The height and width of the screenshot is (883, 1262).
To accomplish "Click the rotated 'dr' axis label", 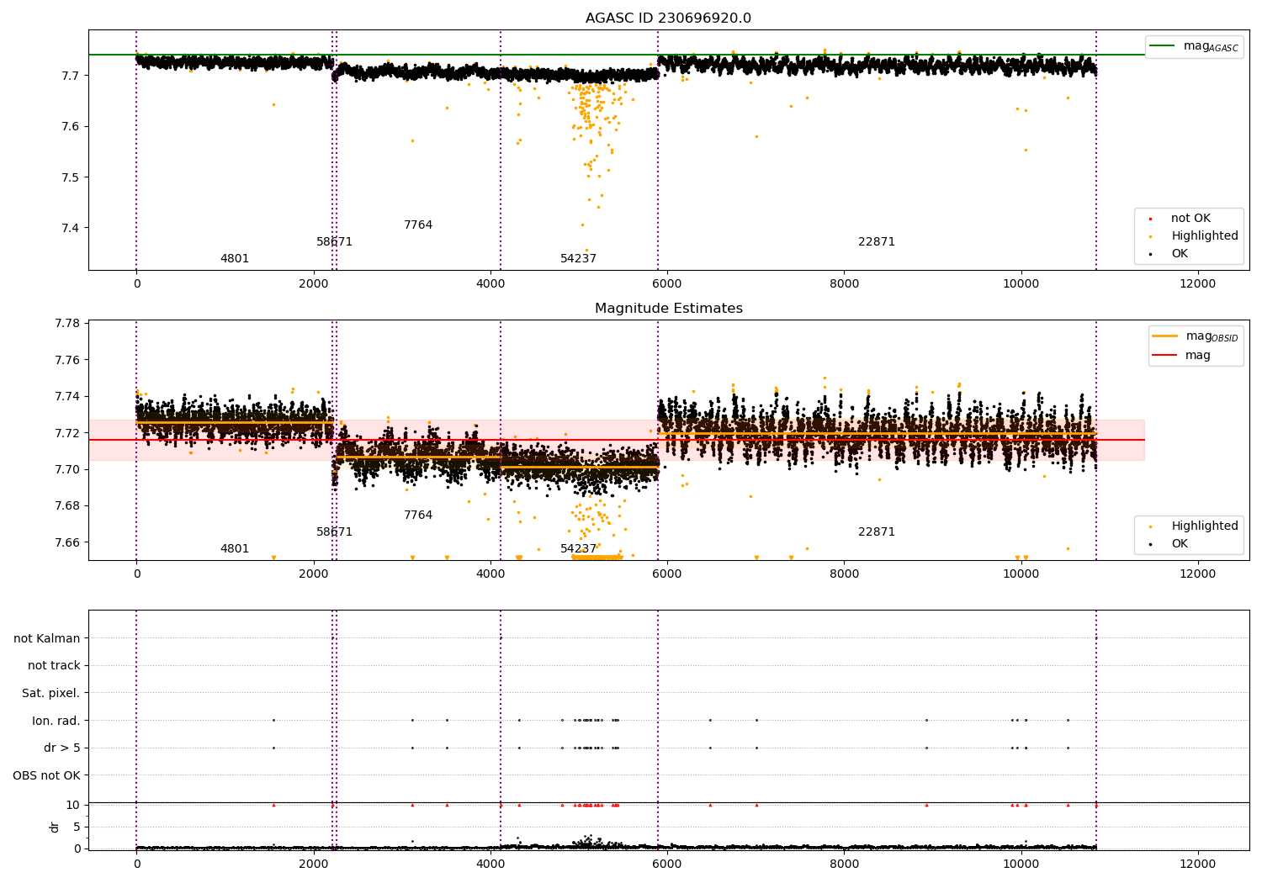I will point(55,827).
